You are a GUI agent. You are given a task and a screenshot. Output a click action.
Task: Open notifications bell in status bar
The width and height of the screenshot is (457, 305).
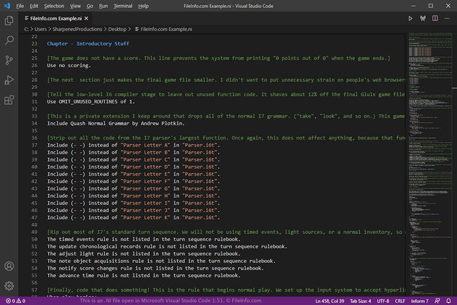point(448,300)
